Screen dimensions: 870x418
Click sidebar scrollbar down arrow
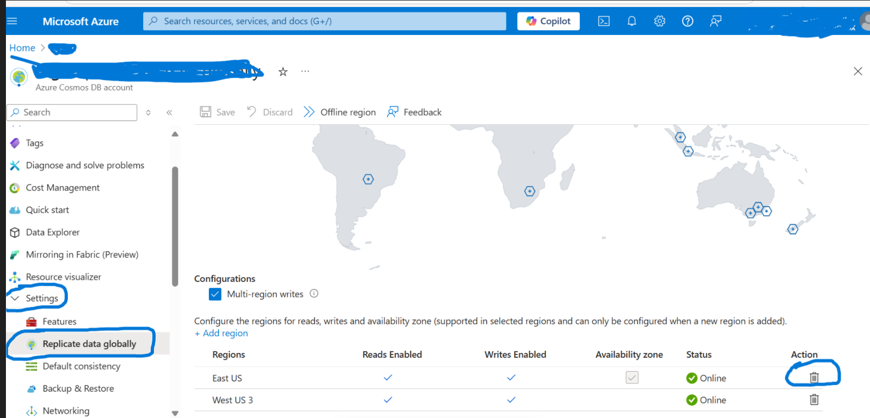175,413
